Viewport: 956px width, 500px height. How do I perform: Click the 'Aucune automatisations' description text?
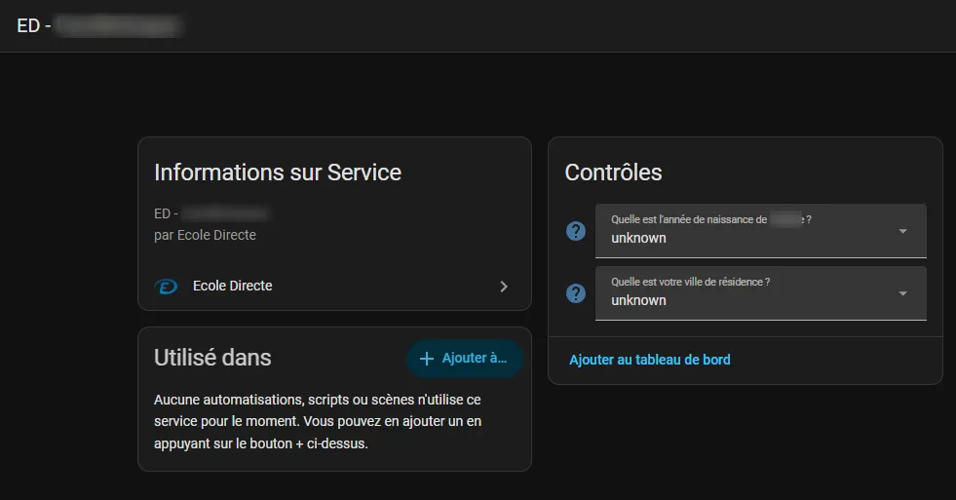[x=318, y=421]
